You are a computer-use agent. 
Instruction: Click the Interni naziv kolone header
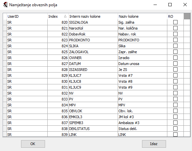tap(93, 16)
